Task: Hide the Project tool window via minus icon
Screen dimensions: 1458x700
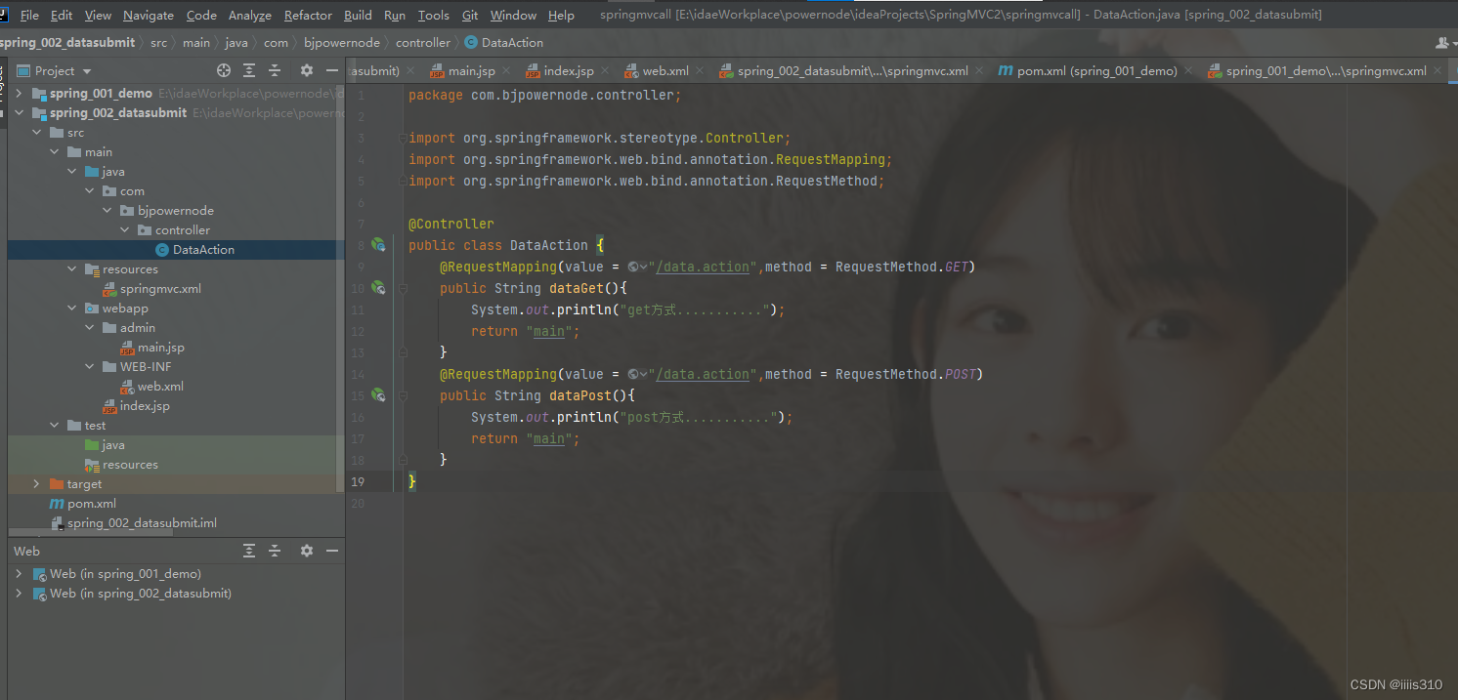Action: pos(332,69)
